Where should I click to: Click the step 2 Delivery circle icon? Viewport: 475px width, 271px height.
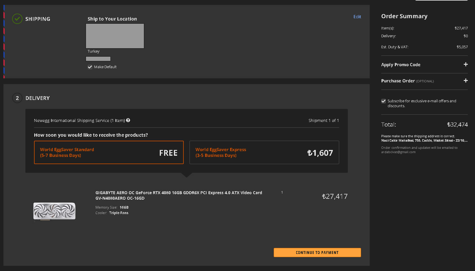[17, 98]
